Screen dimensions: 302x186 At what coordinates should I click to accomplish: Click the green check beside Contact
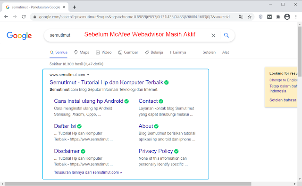161,101
